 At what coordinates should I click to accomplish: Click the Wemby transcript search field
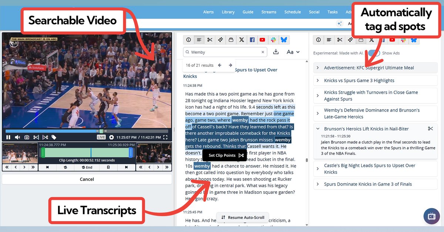[x=224, y=52]
